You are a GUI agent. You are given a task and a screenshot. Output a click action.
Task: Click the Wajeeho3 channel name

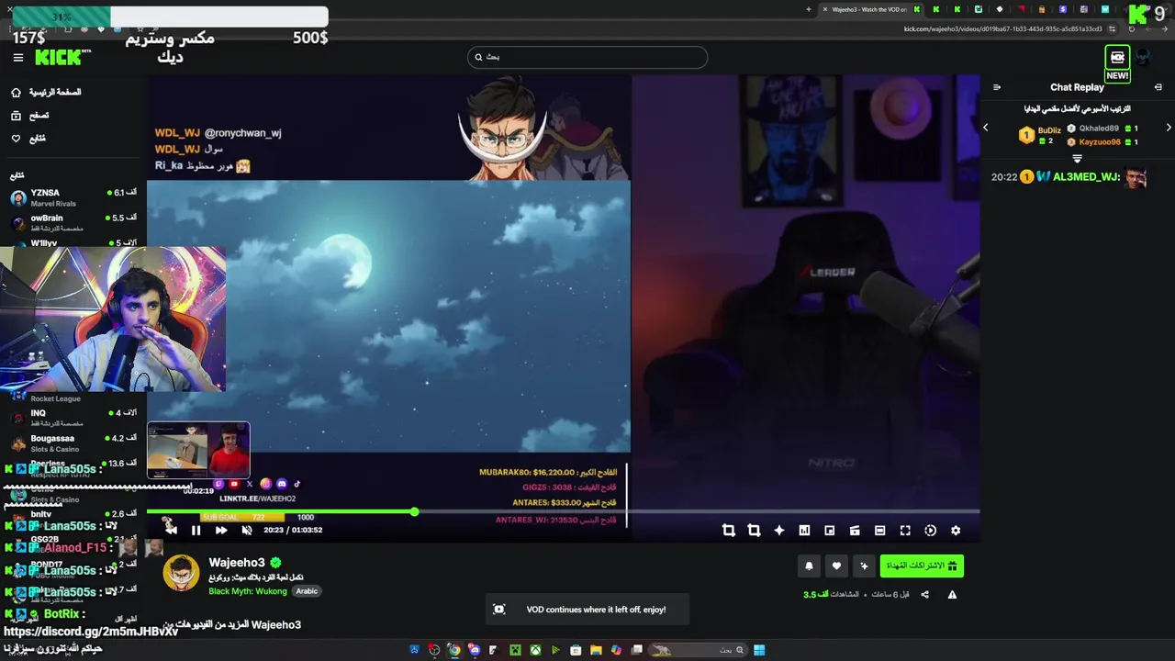(x=237, y=563)
